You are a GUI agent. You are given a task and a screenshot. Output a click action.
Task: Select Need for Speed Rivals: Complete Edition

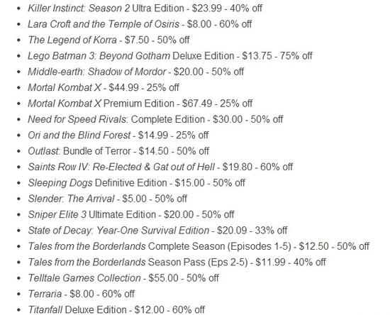pos(155,119)
